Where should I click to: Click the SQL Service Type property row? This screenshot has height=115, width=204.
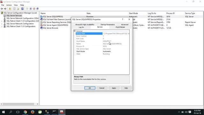103,49
